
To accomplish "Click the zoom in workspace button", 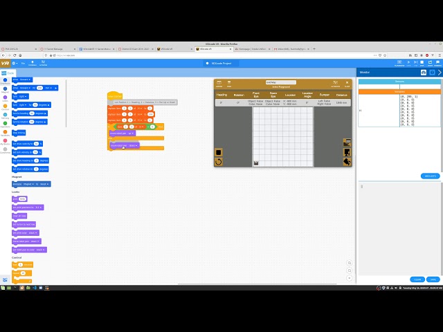I will 350,263.
